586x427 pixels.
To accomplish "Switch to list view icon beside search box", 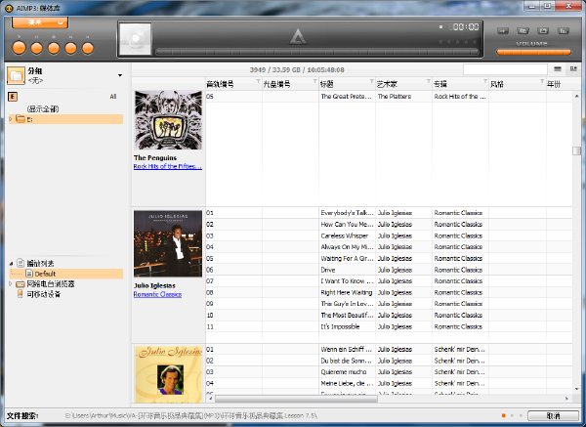I will [x=558, y=68].
